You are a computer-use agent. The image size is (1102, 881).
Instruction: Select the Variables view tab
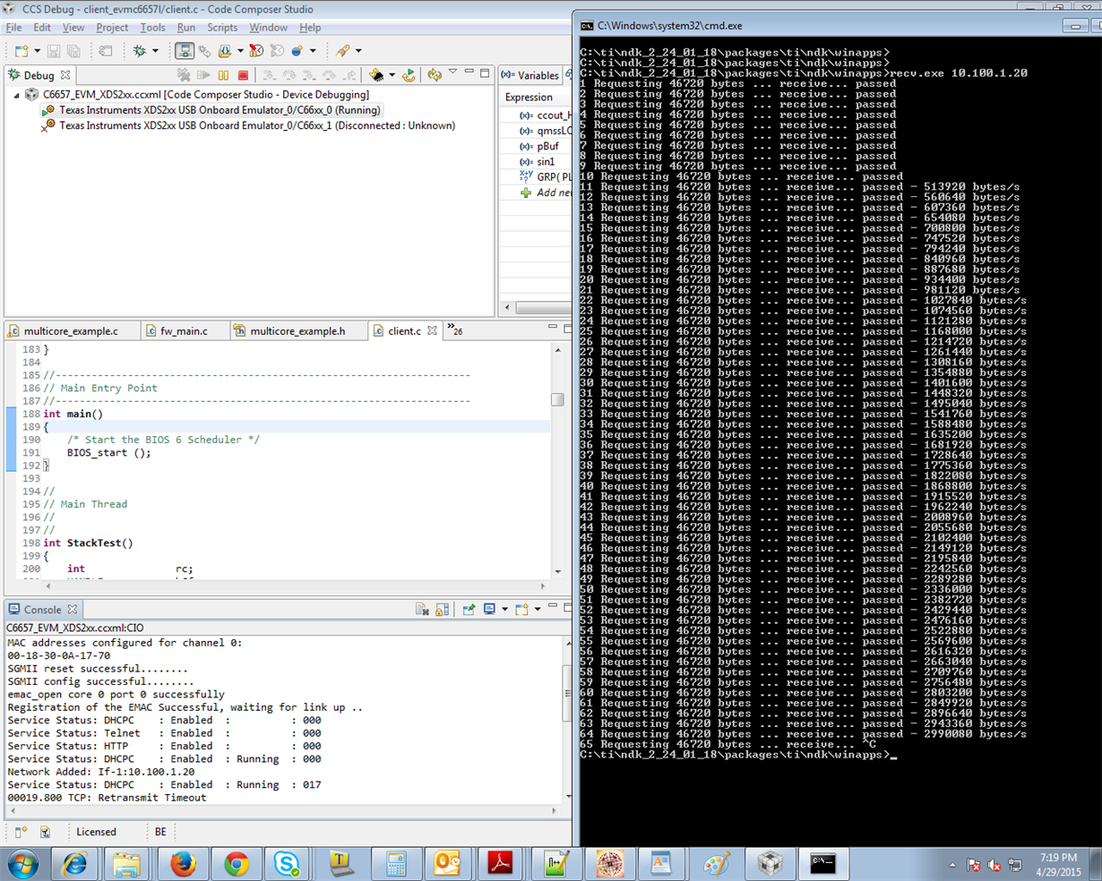[529, 76]
